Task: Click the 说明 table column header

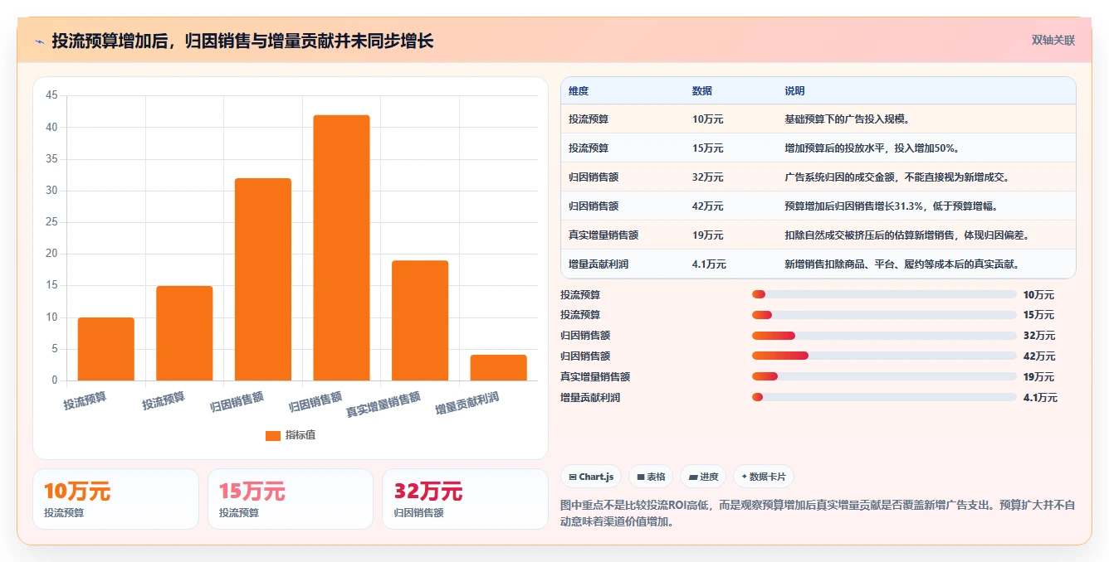Action: [x=794, y=91]
